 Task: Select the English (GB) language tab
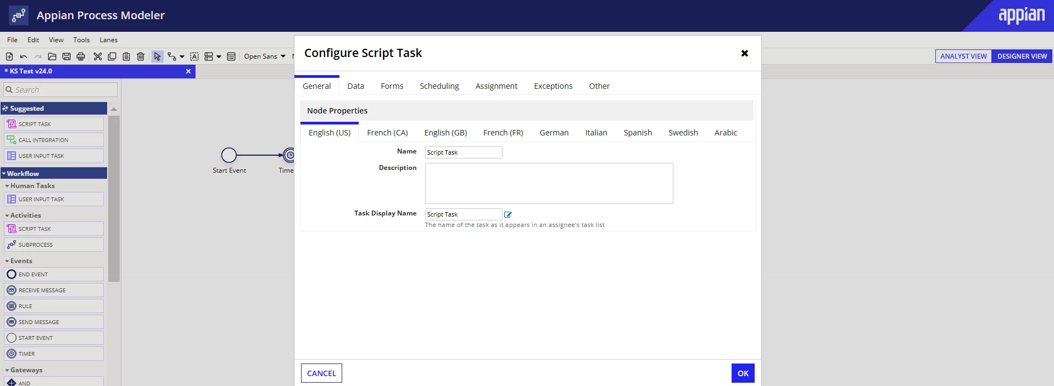point(445,133)
